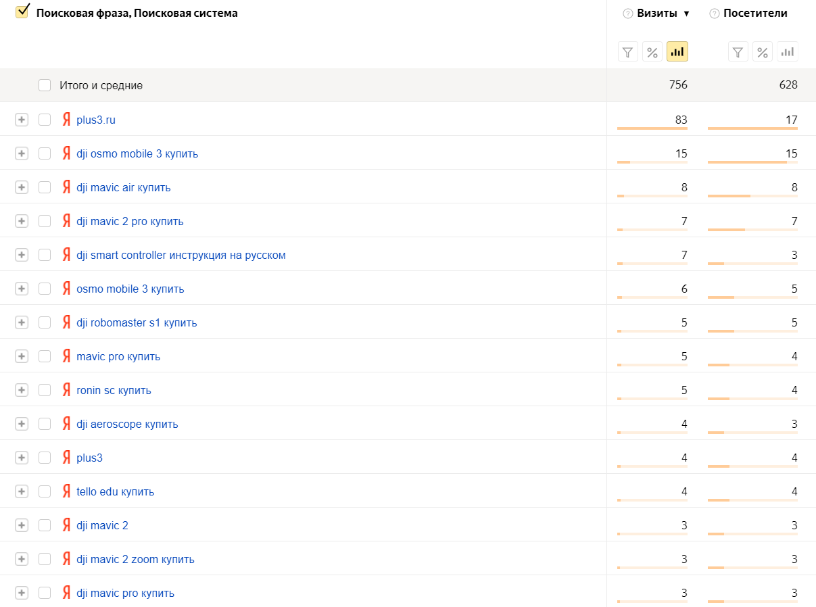816x607 pixels.
Task: Open tello edu купить link
Action: point(115,491)
